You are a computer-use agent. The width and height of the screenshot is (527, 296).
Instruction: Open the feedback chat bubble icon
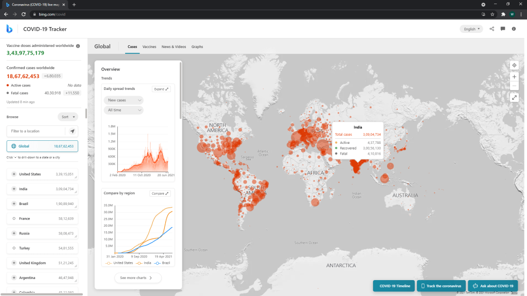pos(503,29)
